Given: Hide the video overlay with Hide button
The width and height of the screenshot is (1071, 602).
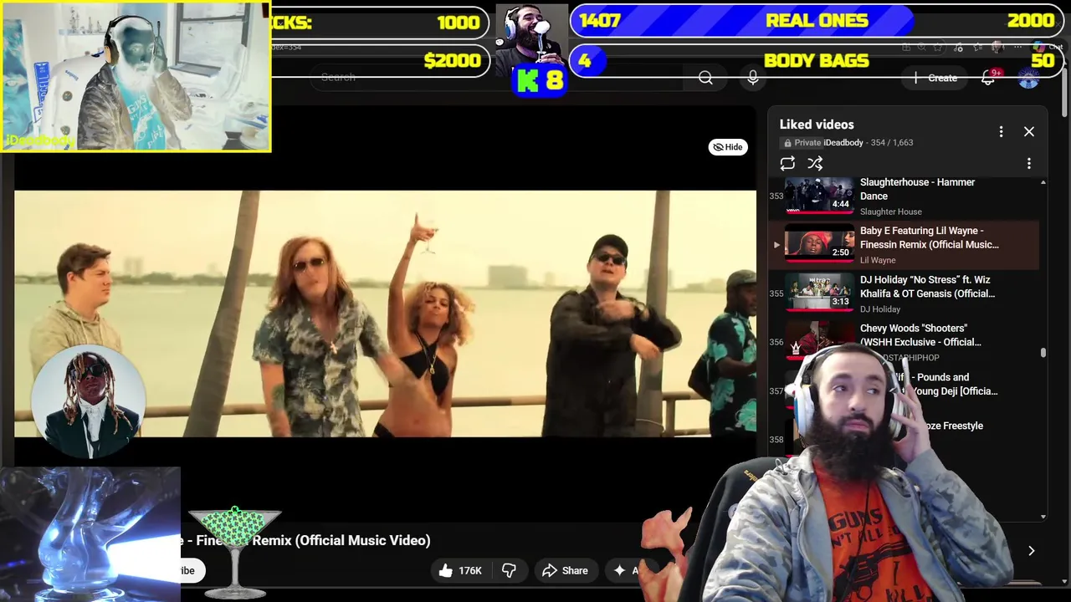Looking at the screenshot, I should [x=728, y=147].
